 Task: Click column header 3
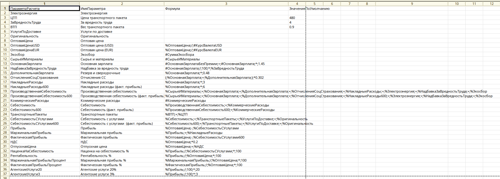[x=226, y=4]
